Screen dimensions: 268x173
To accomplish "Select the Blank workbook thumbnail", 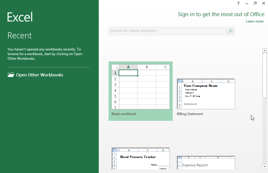I will click(141, 87).
